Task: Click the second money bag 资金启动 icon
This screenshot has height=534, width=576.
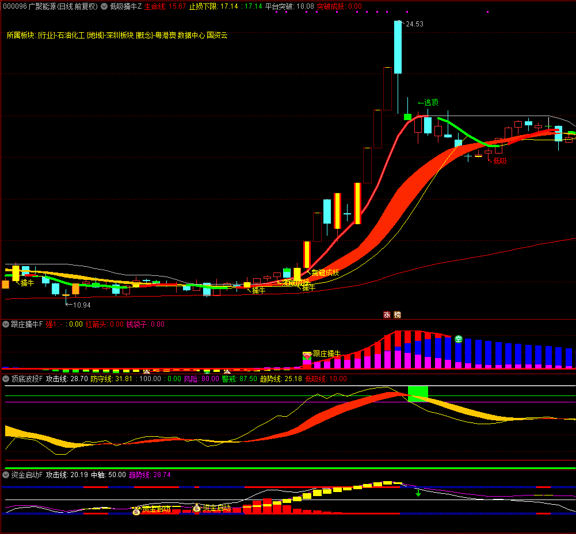Action: [197, 508]
